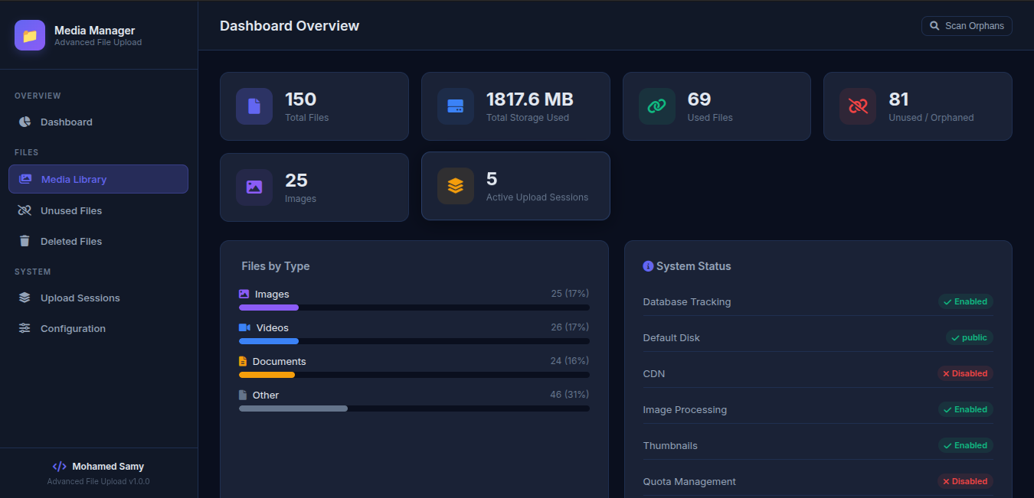Click the Media Library images icon

click(25, 179)
